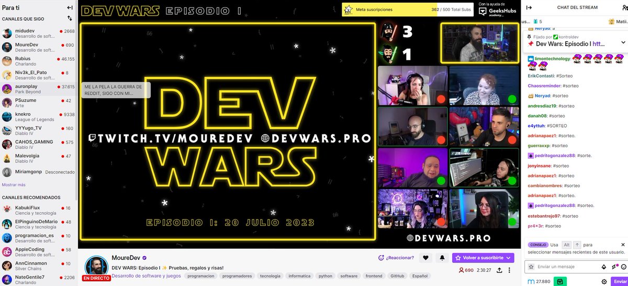The image size is (628, 286).
Task: Click Mostrar más link
Action: [14, 184]
